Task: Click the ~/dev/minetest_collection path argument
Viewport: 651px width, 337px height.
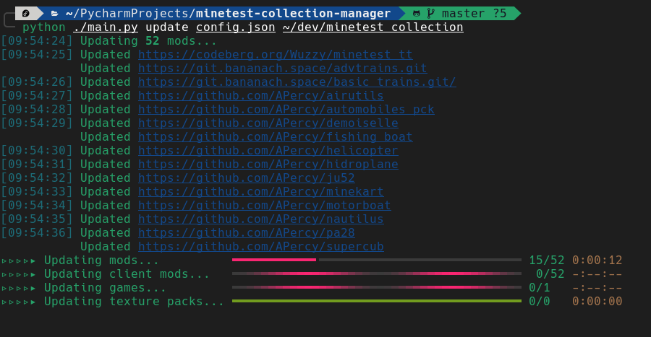Action: click(373, 27)
